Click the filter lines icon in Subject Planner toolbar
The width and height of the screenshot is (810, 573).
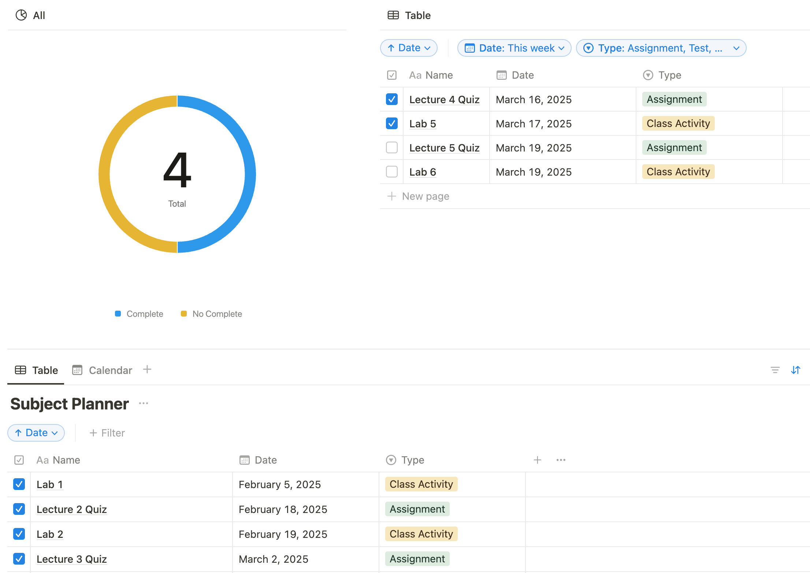coord(775,370)
